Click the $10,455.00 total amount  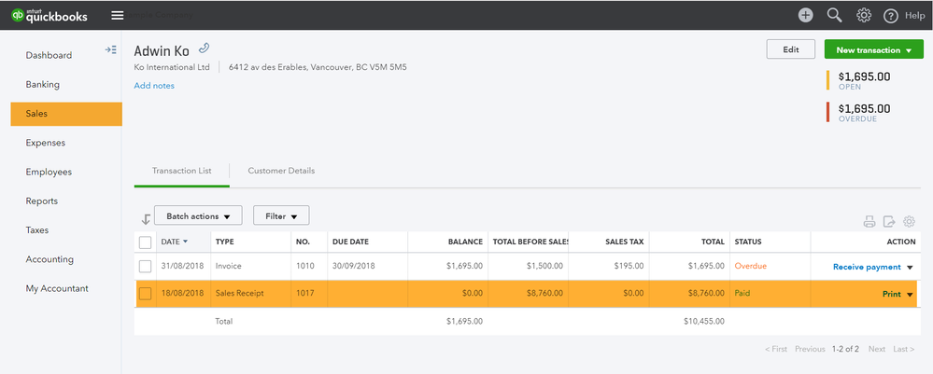(x=704, y=321)
